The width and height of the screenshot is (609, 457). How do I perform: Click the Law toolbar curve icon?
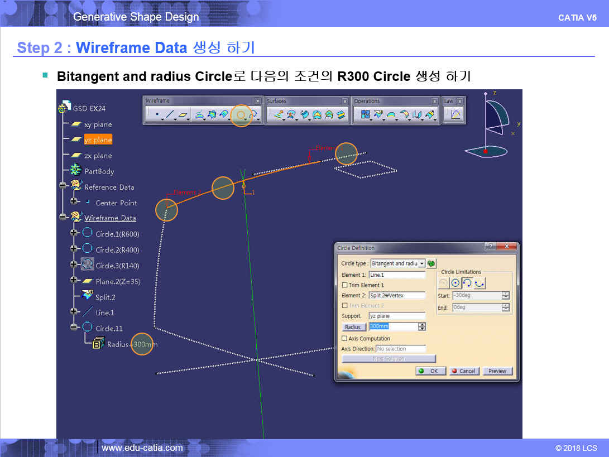455,115
